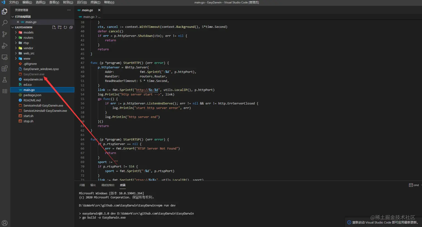Open the Accounts icon in the activity bar
The width and height of the screenshot is (422, 227).
point(5,223)
